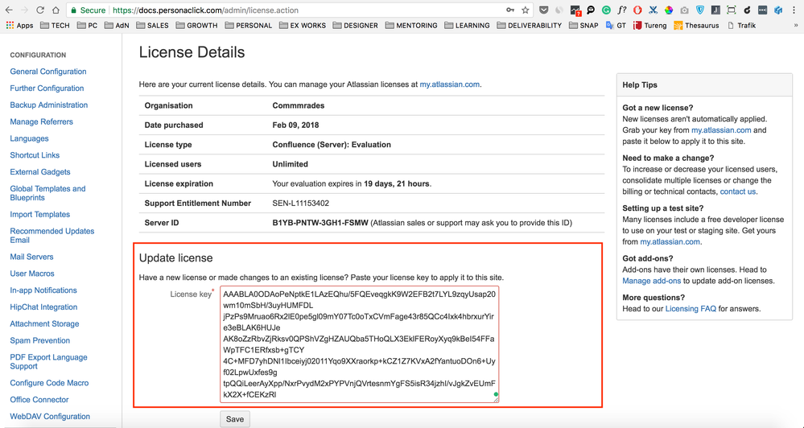The width and height of the screenshot is (804, 428).
Task: Open the Manage add-ons link
Action: click(x=651, y=281)
